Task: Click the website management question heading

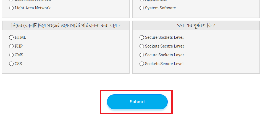Action: point(66,26)
